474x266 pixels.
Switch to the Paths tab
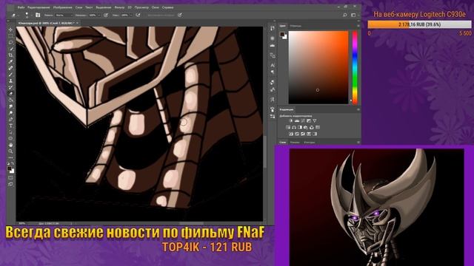pos(309,142)
